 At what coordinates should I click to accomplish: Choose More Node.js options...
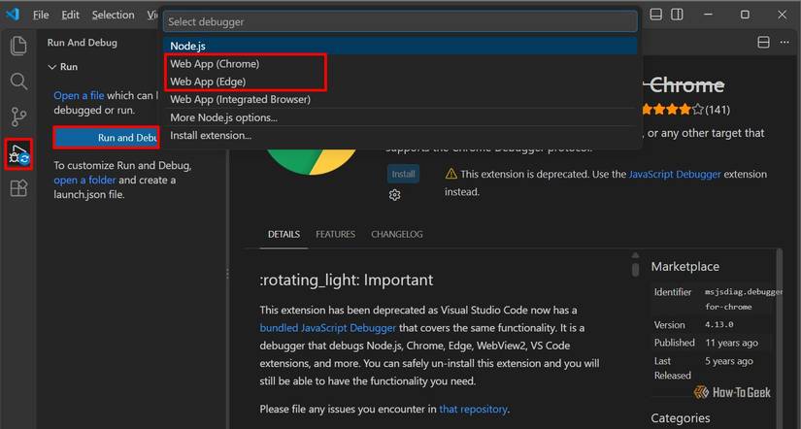tap(400, 117)
